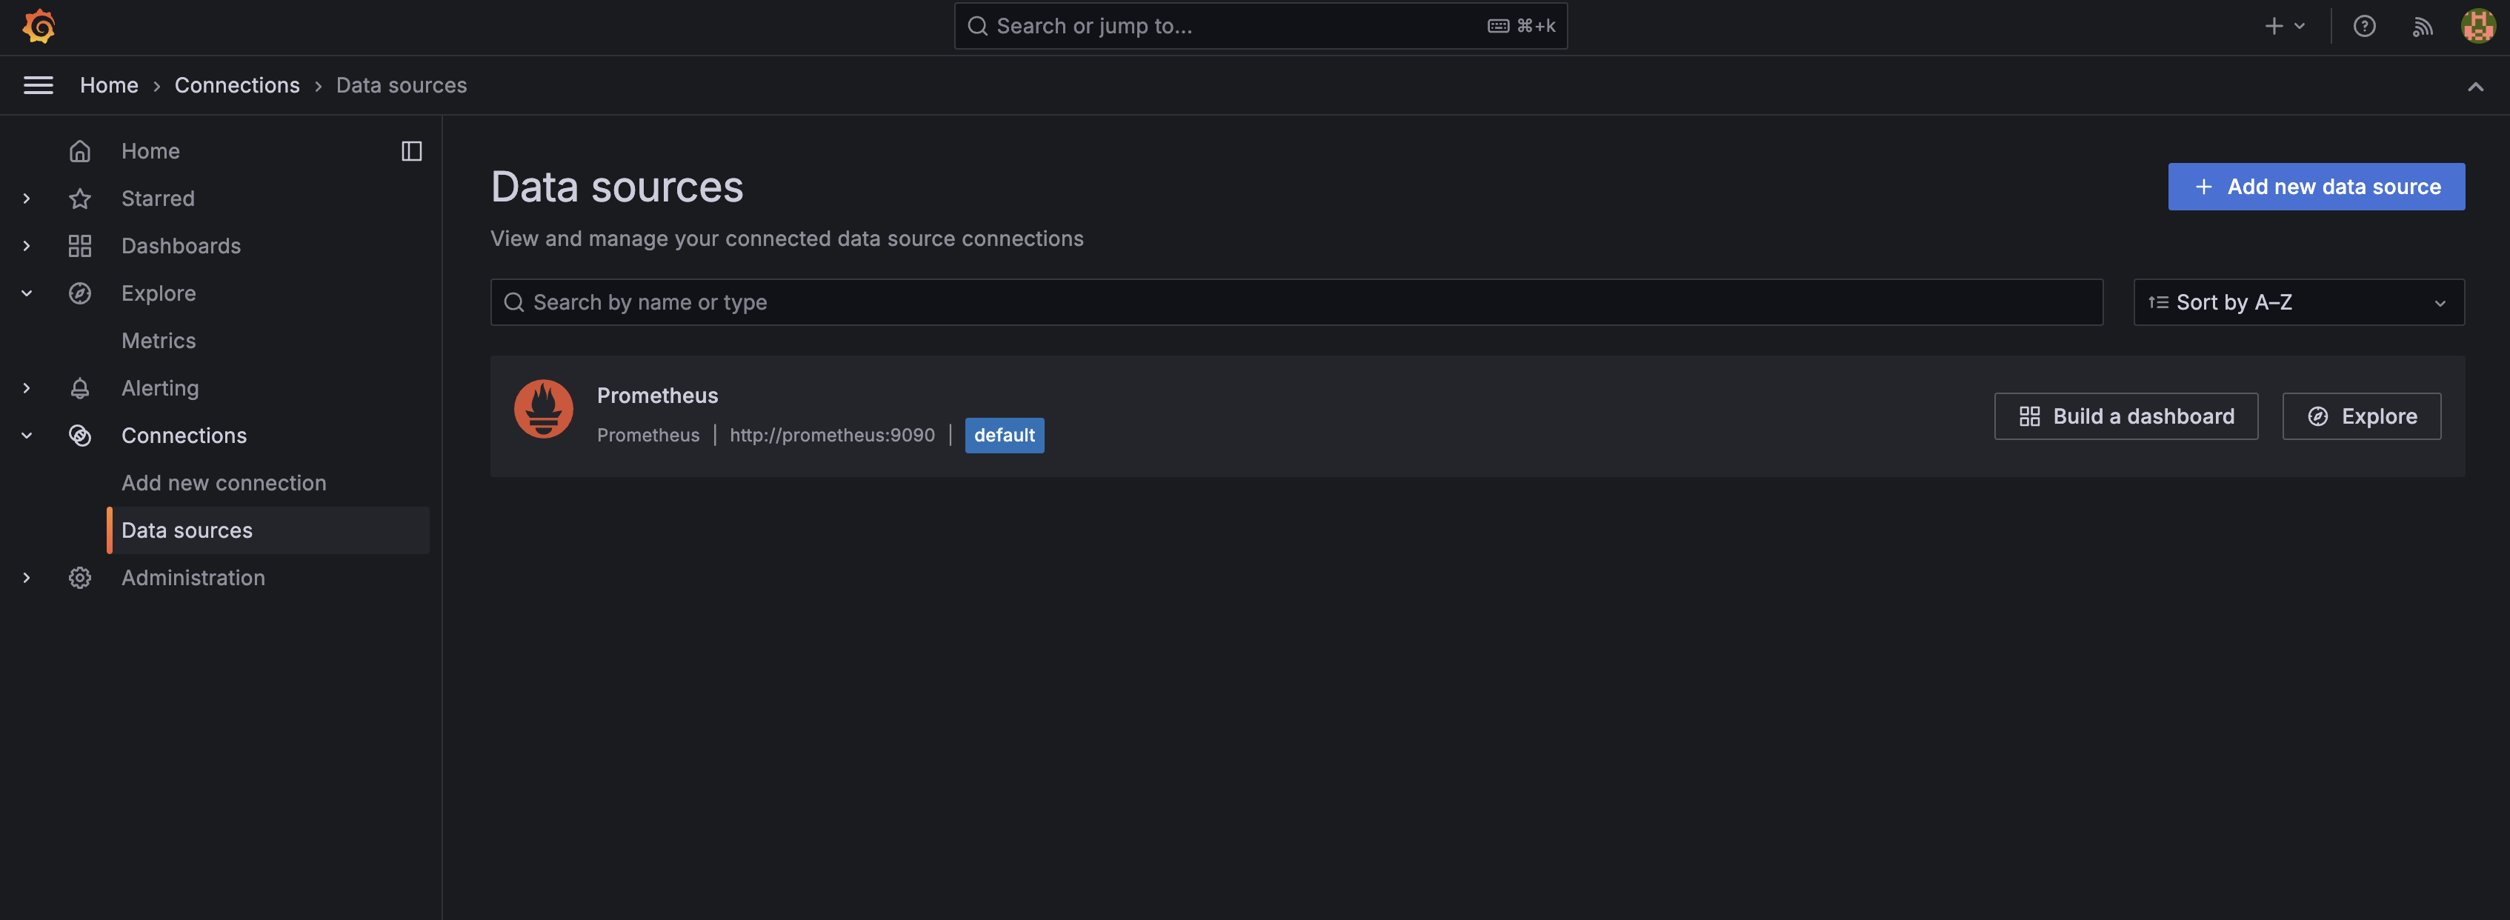This screenshot has height=920, width=2510.
Task: Click the Data sources breadcrumb text
Action: (402, 86)
